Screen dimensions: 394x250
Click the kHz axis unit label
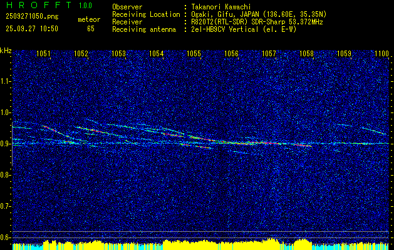6,51
